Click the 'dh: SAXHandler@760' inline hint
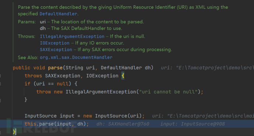This screenshot has width=254, height=136. pos(123,124)
